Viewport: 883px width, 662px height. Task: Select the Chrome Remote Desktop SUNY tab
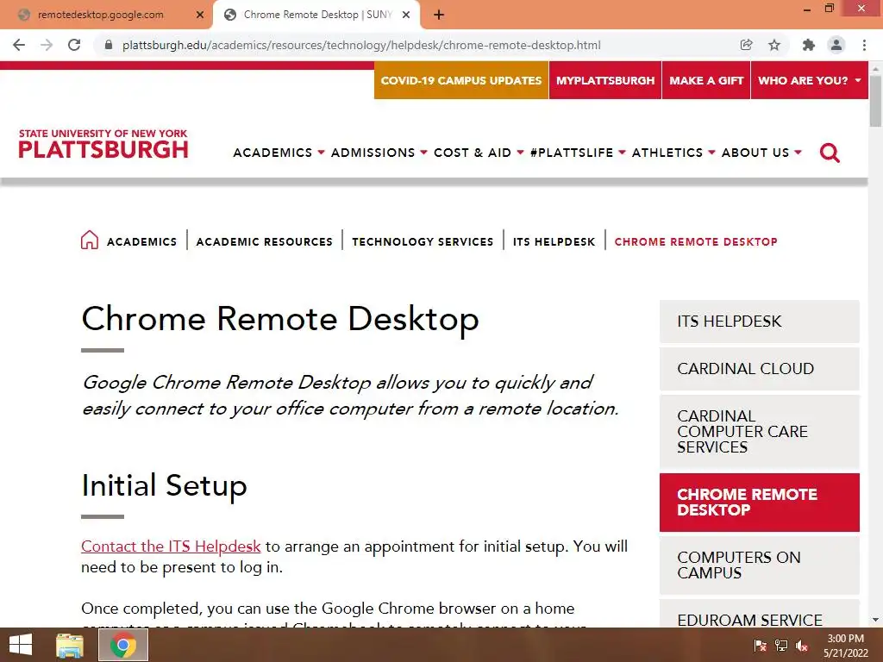316,15
